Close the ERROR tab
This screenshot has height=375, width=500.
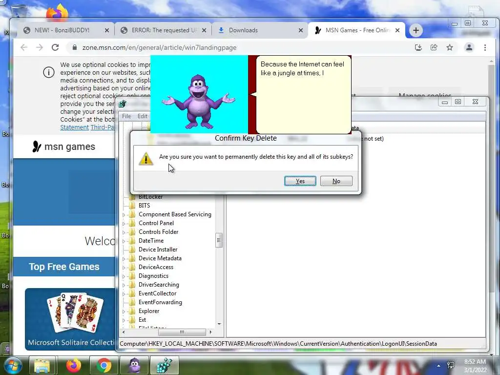(x=204, y=30)
